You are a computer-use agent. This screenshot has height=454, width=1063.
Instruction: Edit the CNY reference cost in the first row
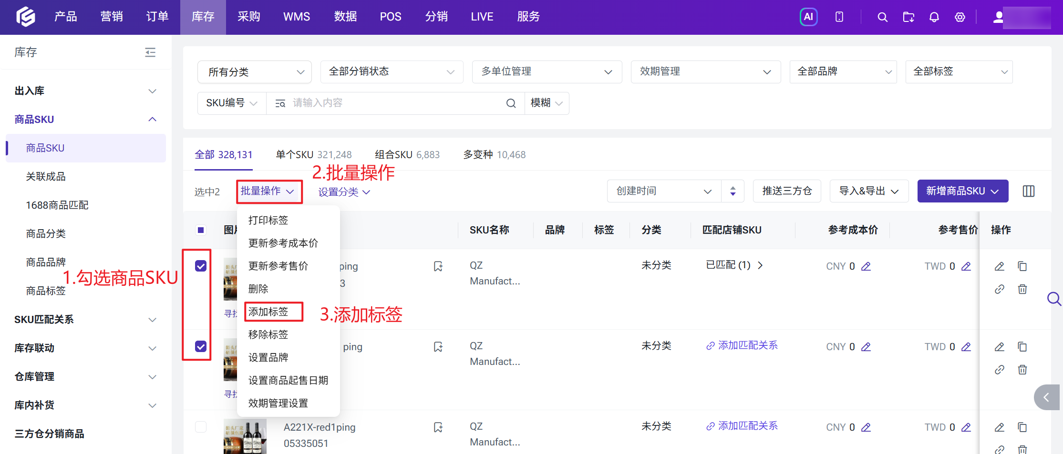(866, 266)
